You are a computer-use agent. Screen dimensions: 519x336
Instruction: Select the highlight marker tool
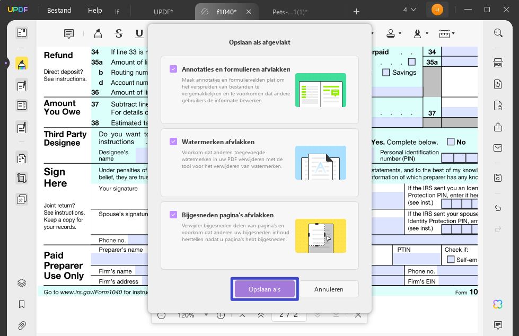98,33
